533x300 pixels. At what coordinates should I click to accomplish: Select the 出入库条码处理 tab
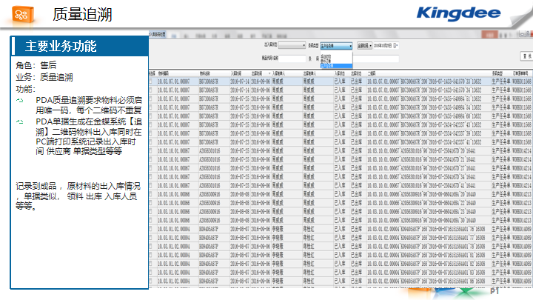click(157, 34)
